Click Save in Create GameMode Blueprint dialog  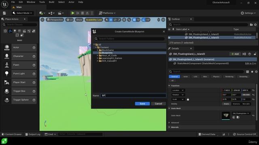coord(142,104)
